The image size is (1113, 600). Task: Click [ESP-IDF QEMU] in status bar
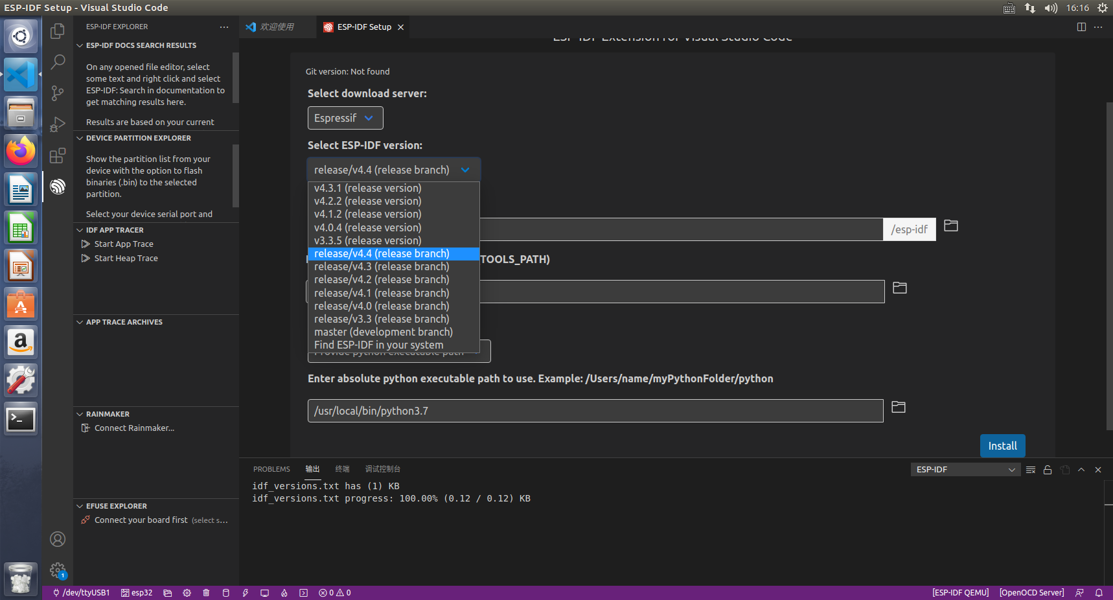tap(960, 593)
